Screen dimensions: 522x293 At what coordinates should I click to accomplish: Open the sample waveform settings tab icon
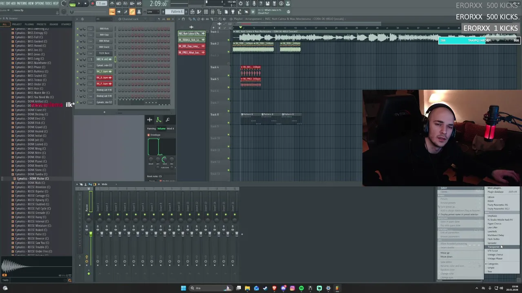(x=150, y=120)
